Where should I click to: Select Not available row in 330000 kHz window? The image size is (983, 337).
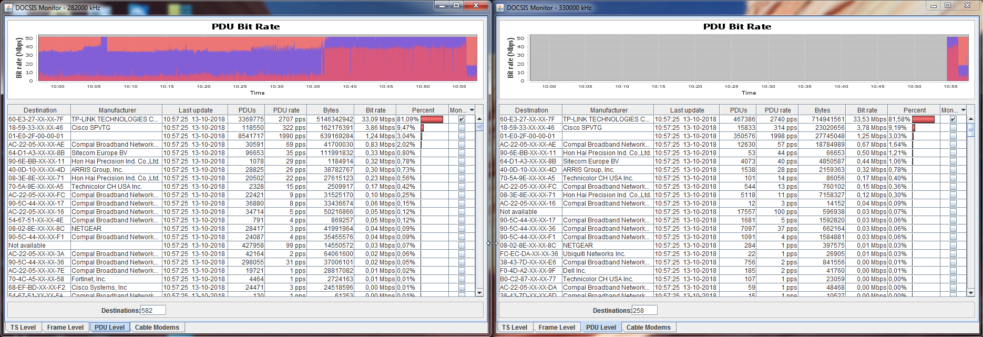733,212
